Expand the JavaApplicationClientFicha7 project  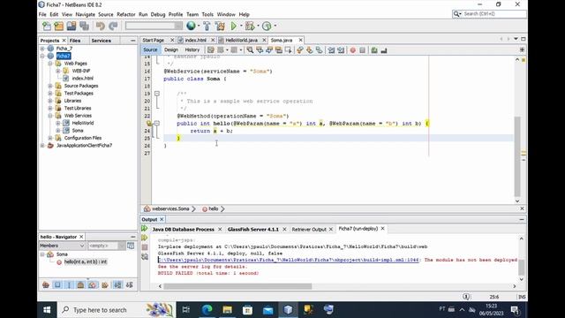(42, 145)
